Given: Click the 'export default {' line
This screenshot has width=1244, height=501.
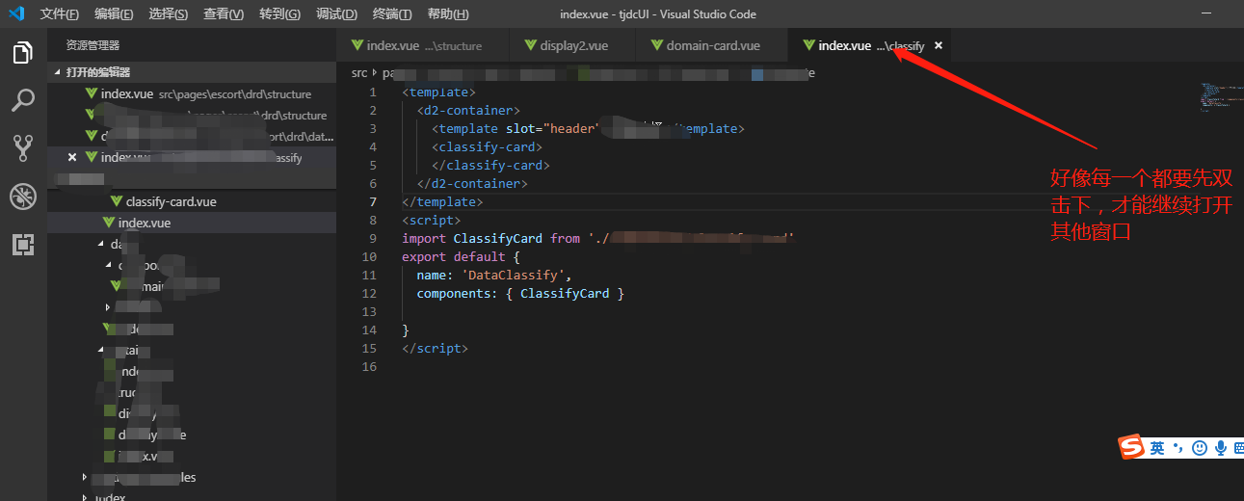Looking at the screenshot, I should (461, 257).
